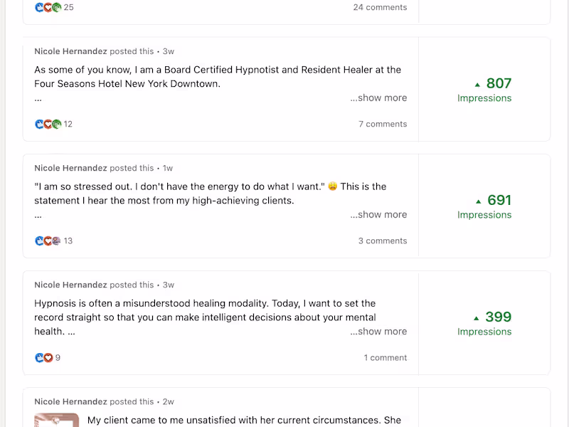Open the "1 comment" link
This screenshot has width=569, height=427.
point(385,357)
